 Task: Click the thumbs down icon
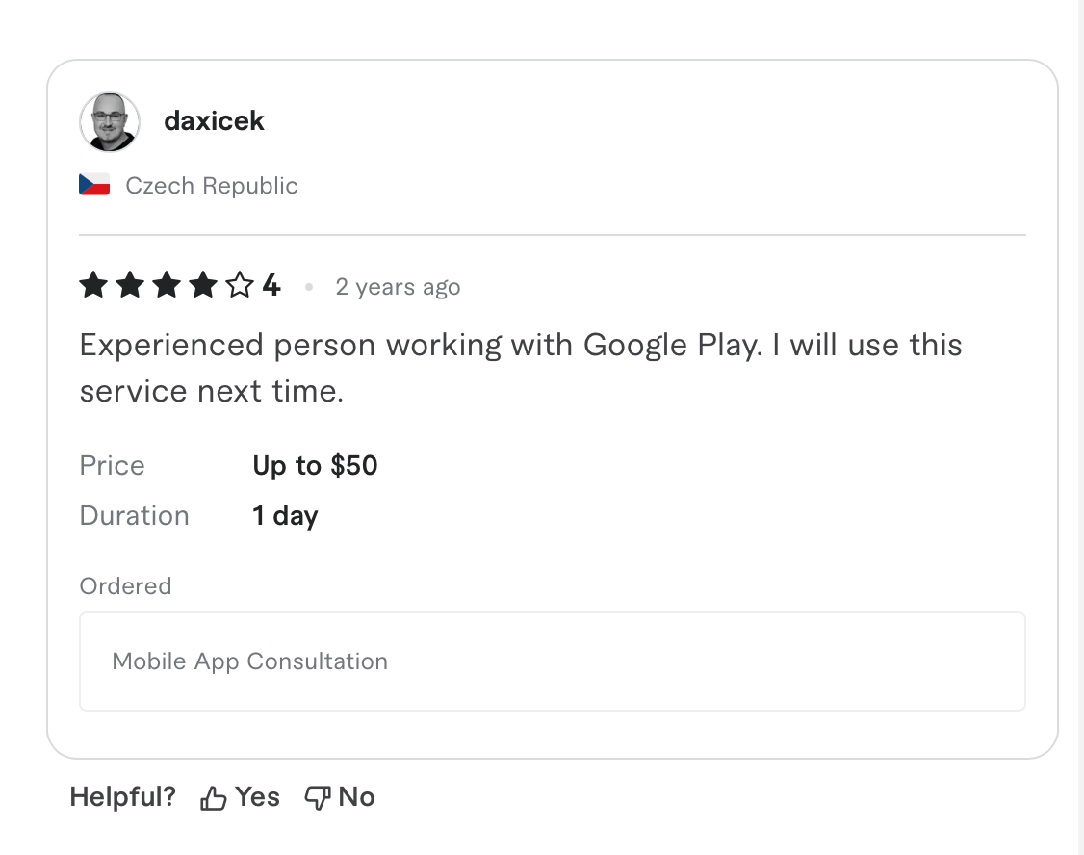point(318,795)
